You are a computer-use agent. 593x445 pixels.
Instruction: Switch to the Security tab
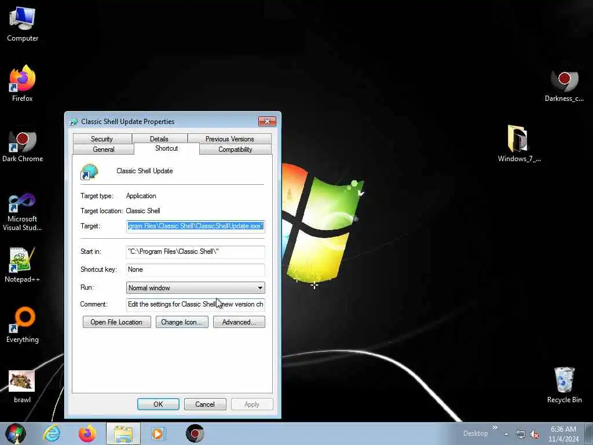(102, 139)
